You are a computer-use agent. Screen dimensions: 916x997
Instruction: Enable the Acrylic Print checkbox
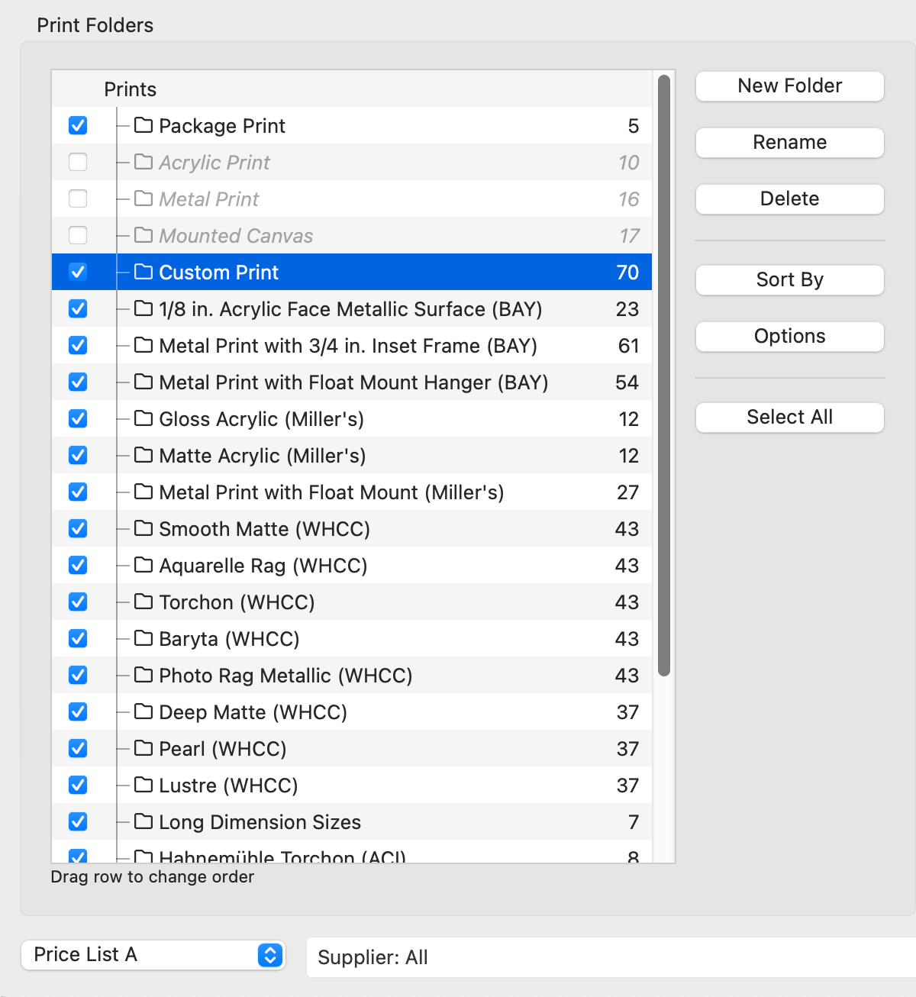coord(78,162)
